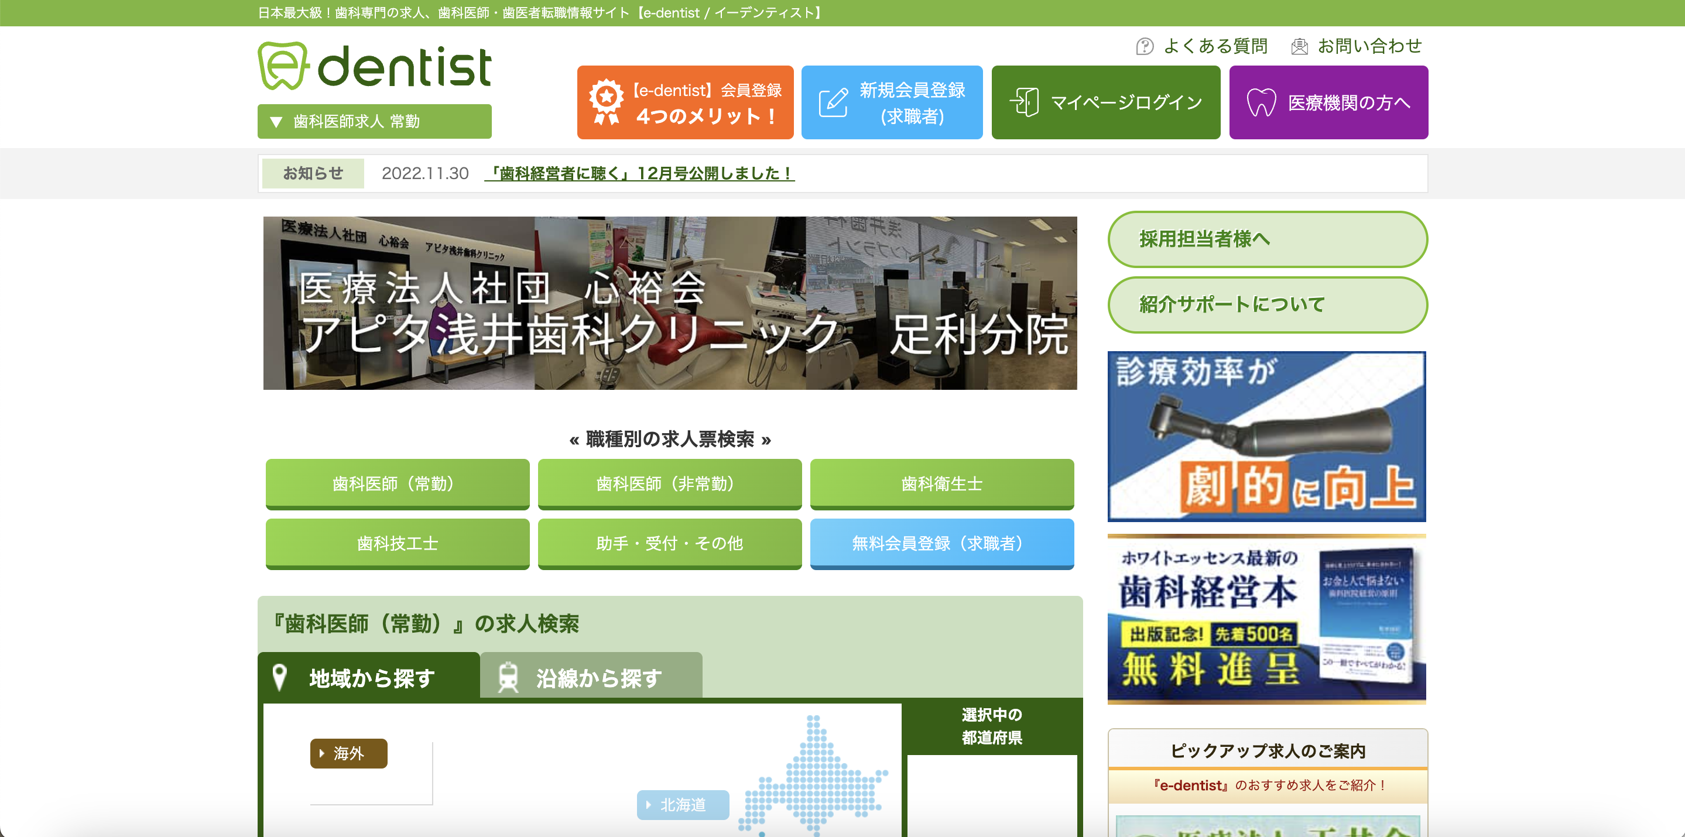Screen dimensions: 1685x837
Task: Click the map pin icon beside 地域から探す
Action: point(279,677)
